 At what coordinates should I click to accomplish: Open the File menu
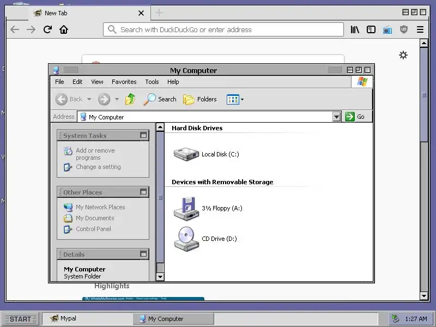coord(59,82)
